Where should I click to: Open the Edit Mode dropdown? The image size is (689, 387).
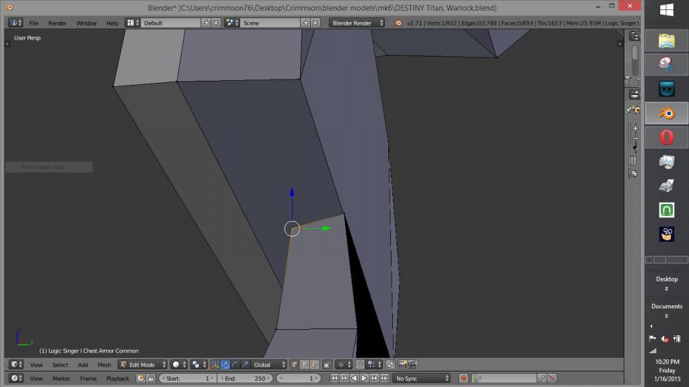click(x=143, y=365)
